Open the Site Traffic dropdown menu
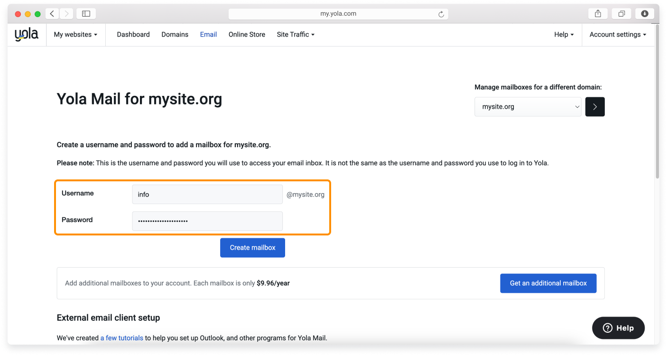Screen dimensions: 667x356 pyautogui.click(x=296, y=35)
